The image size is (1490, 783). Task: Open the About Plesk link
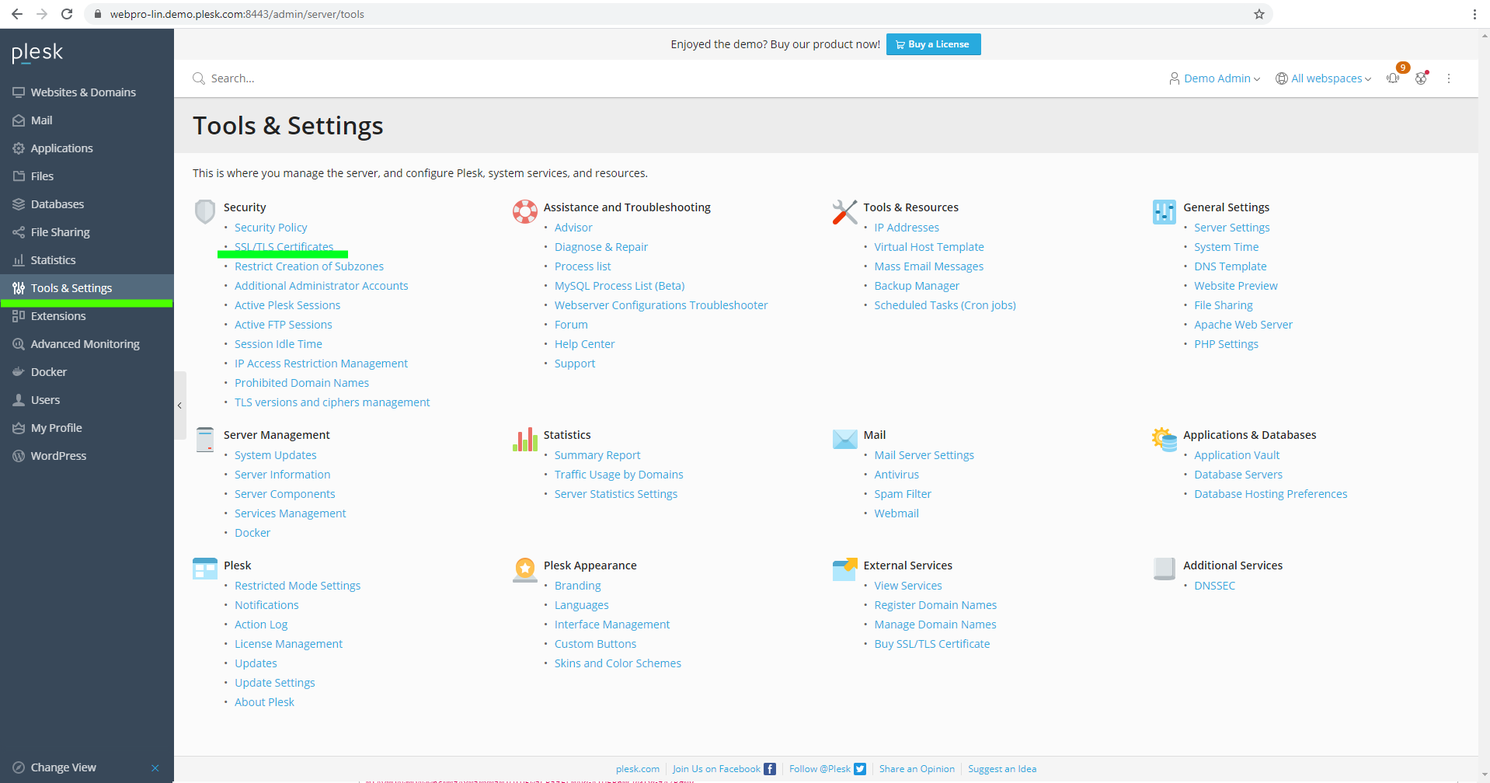265,702
